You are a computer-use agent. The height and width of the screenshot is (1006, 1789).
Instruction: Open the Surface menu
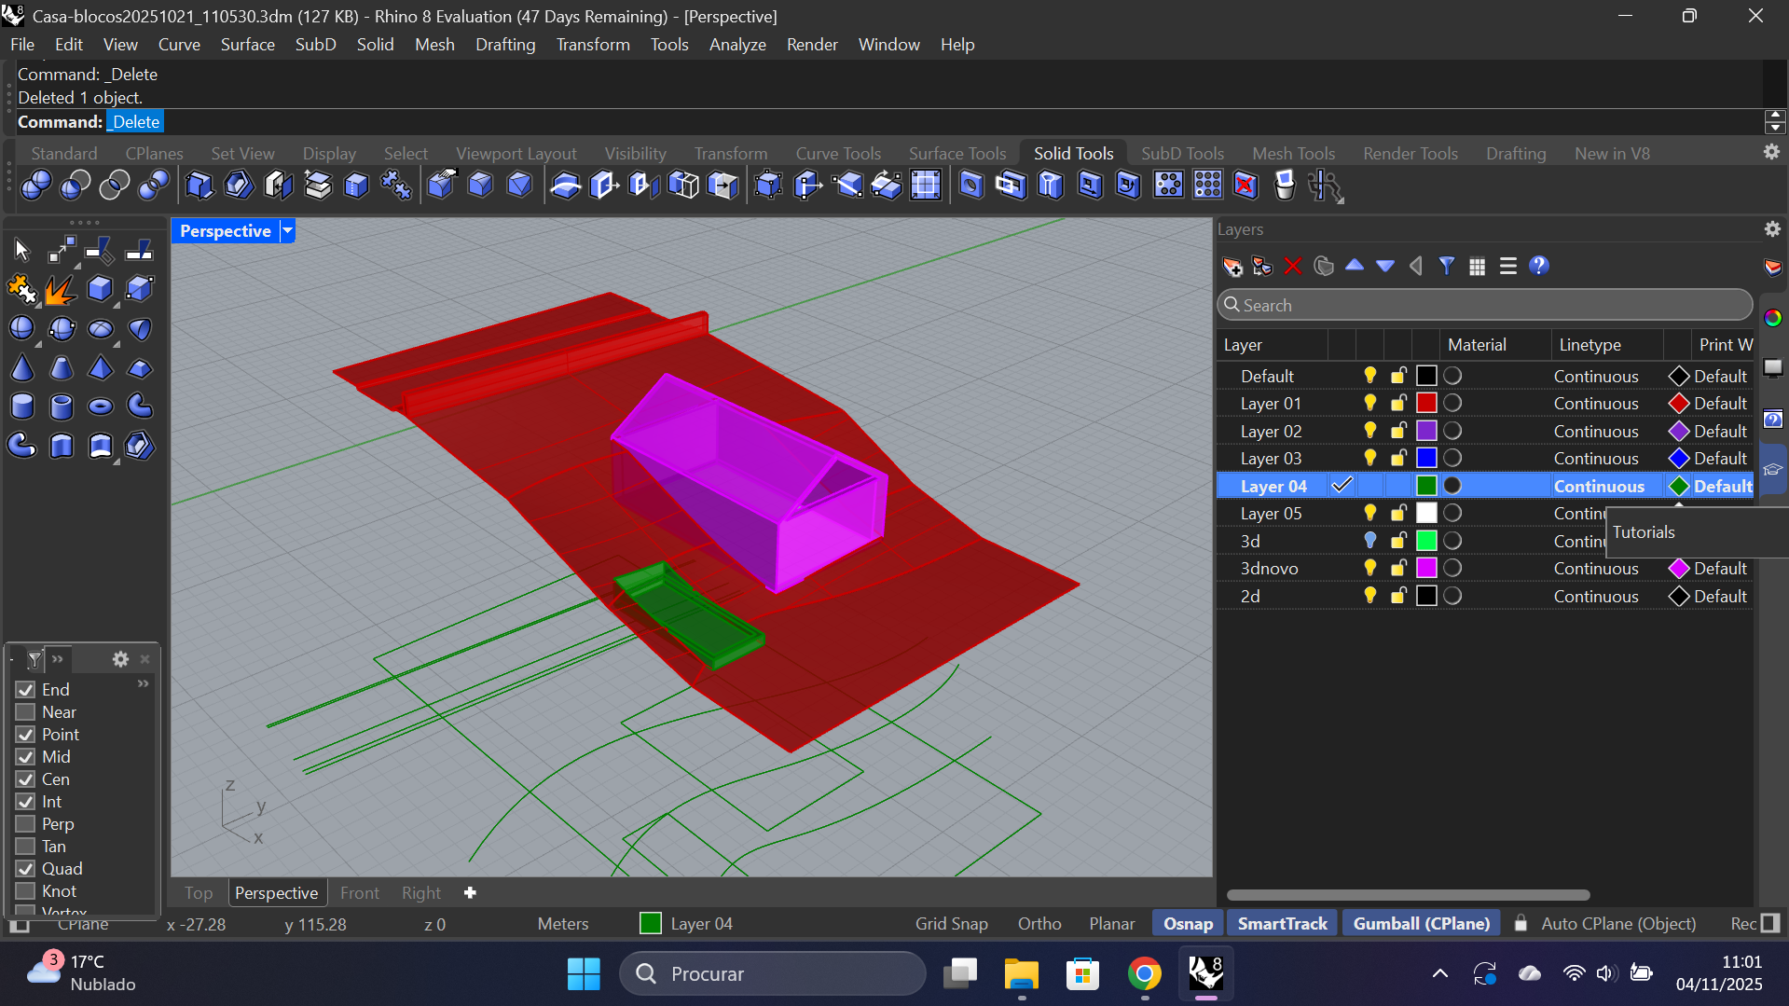click(247, 45)
